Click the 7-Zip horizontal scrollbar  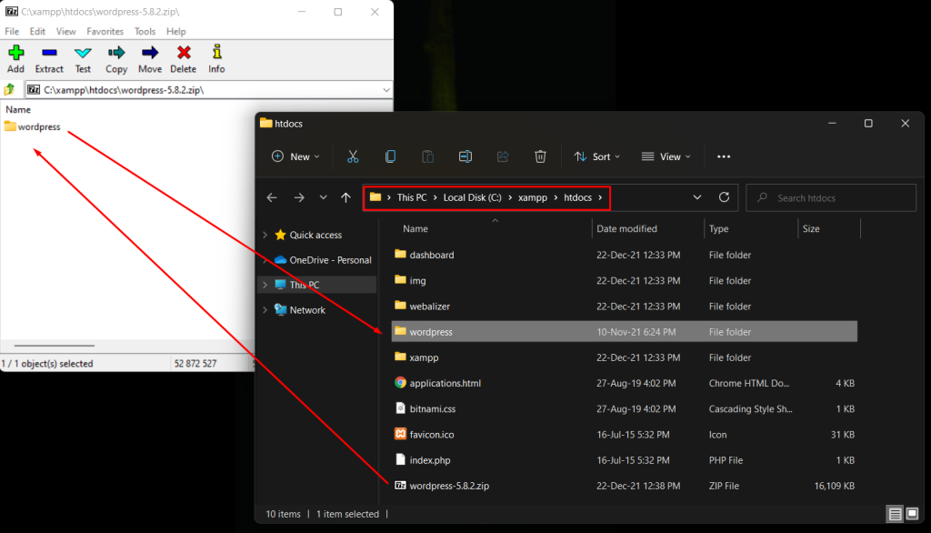[x=54, y=346]
